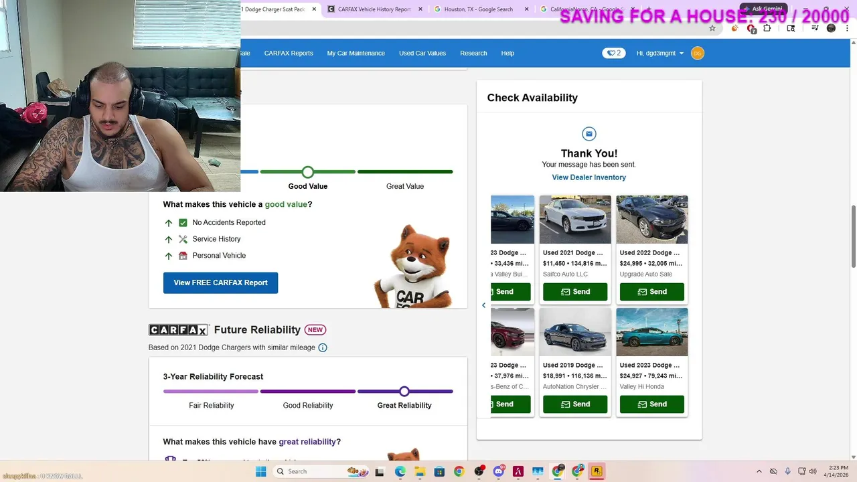857x482 pixels.
Task: Open OBS Studio from taskbar
Action: coord(479,471)
